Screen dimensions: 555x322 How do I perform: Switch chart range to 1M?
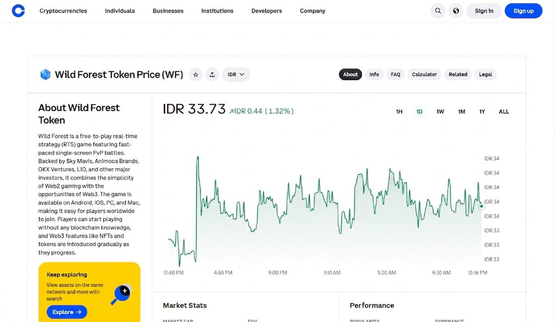[462, 111]
